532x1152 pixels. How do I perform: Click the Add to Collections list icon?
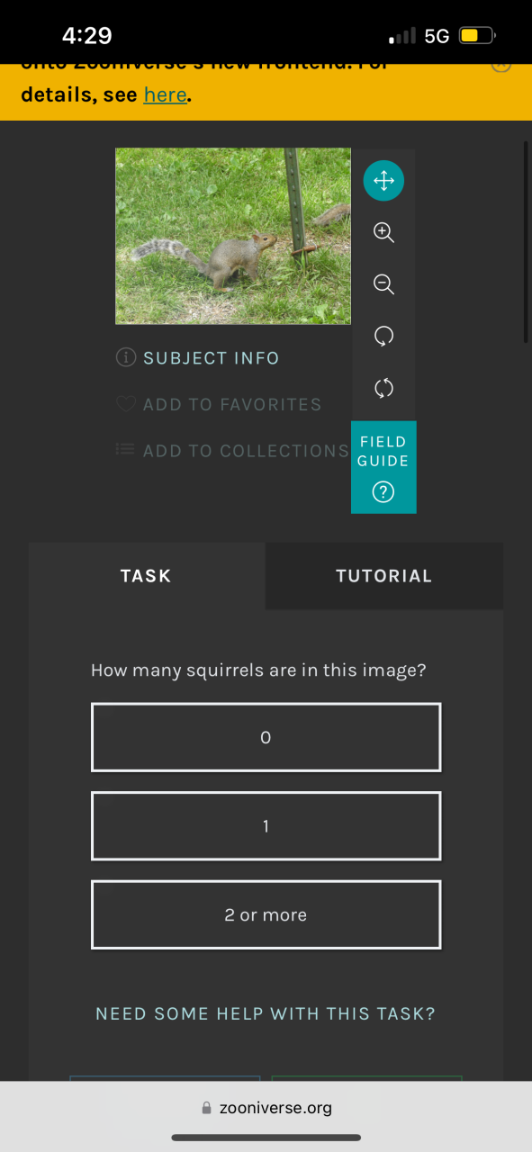click(126, 449)
